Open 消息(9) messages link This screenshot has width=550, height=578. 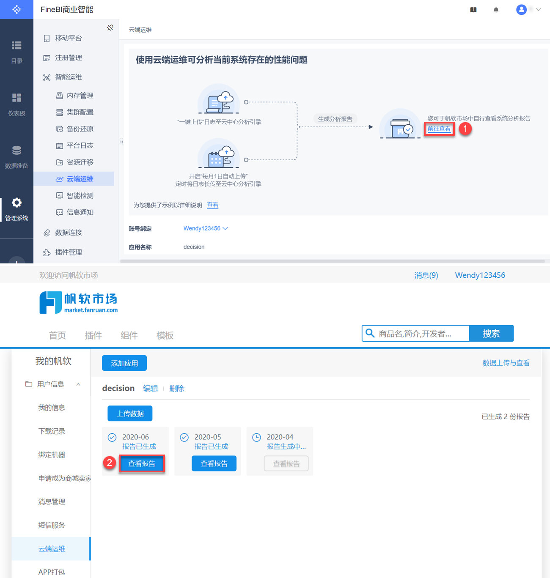point(426,275)
